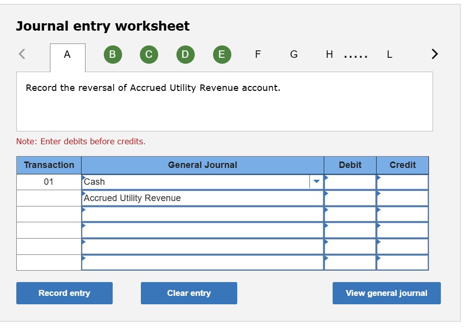Select the green transaction E indicator

tap(222, 54)
